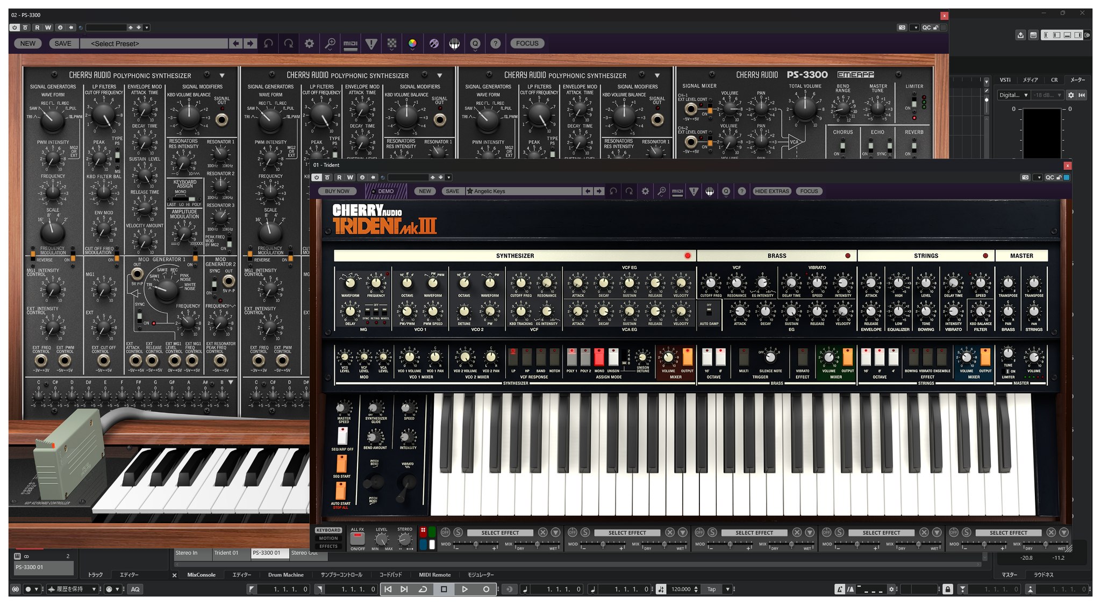1101x605 pixels.
Task: Toggle the QWERTY keyboard icon in Trident toolbar
Action: 710,191
